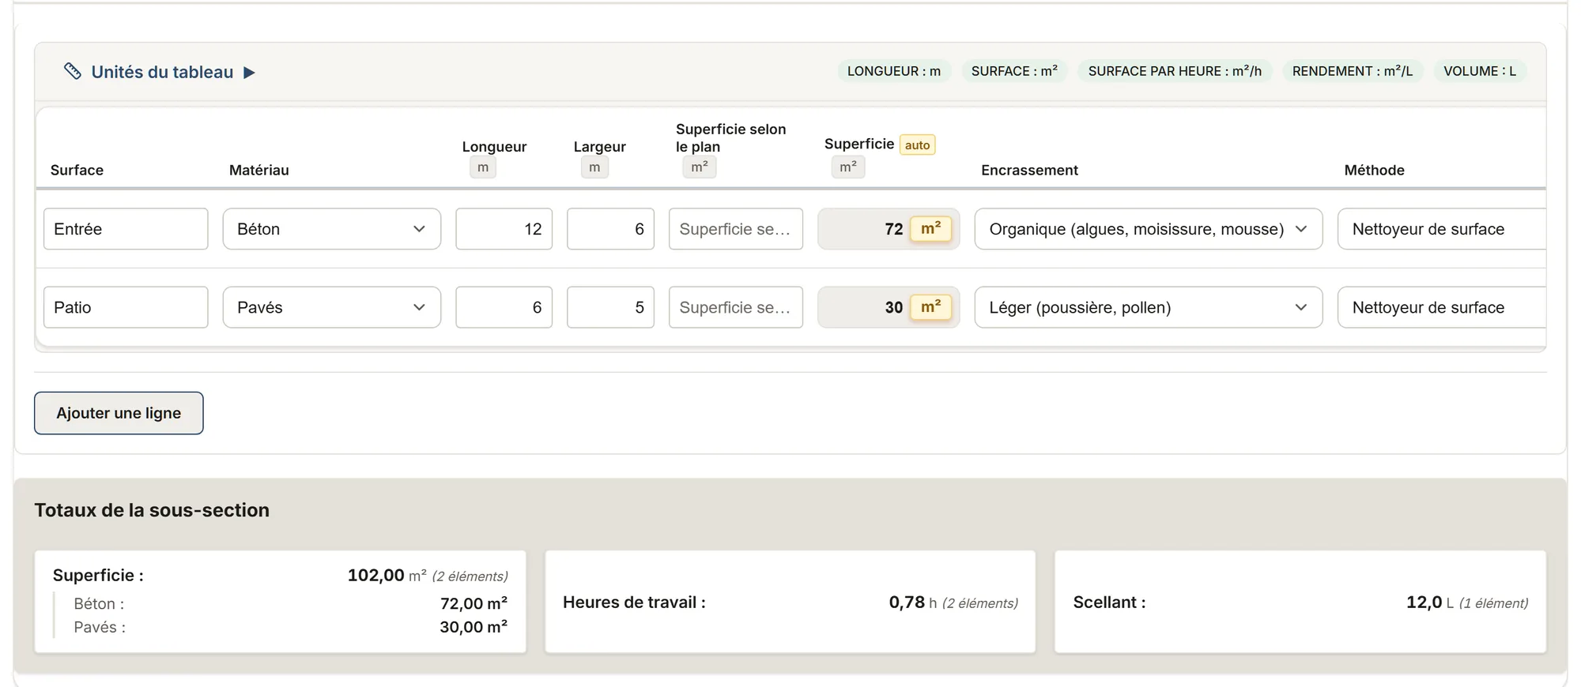This screenshot has width=1581, height=687.
Task: Click the SURFACE : m² unit chip
Action: point(1014,71)
